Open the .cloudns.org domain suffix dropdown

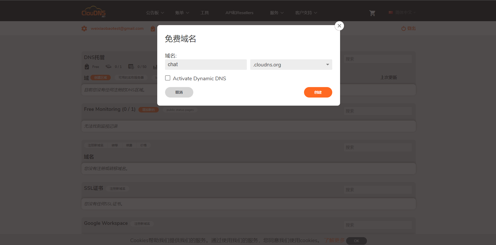point(291,65)
